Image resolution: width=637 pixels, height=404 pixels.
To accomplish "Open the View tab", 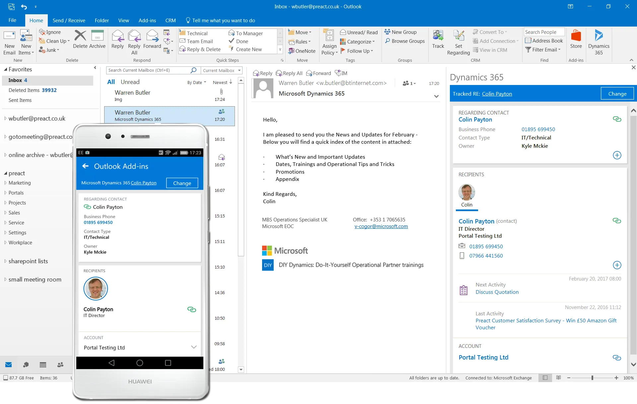I will [123, 20].
